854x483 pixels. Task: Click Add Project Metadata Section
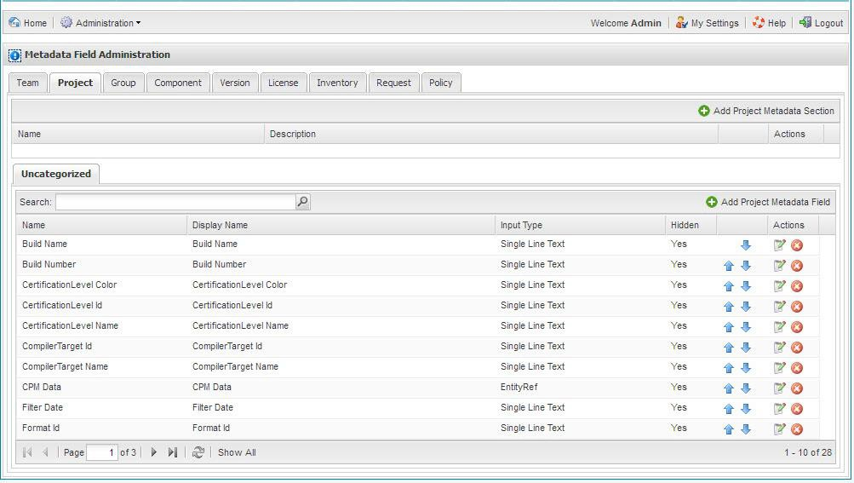point(766,111)
